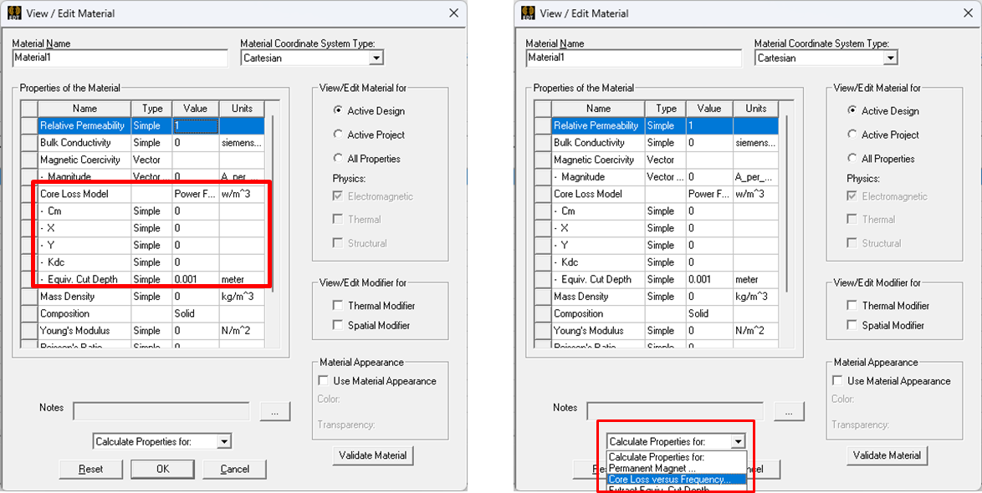
Task: Expand Calculate Properties for dropdown in left dialog
Action: (x=223, y=441)
